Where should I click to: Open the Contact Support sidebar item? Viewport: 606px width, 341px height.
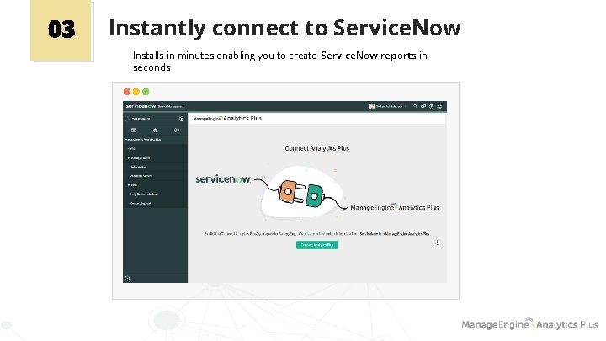[141, 204]
